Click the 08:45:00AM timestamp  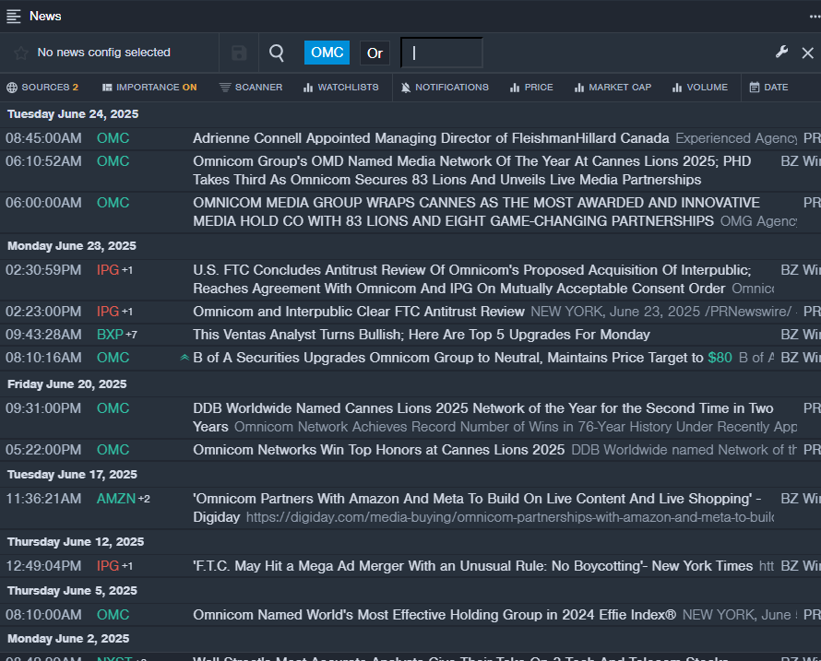point(43,138)
